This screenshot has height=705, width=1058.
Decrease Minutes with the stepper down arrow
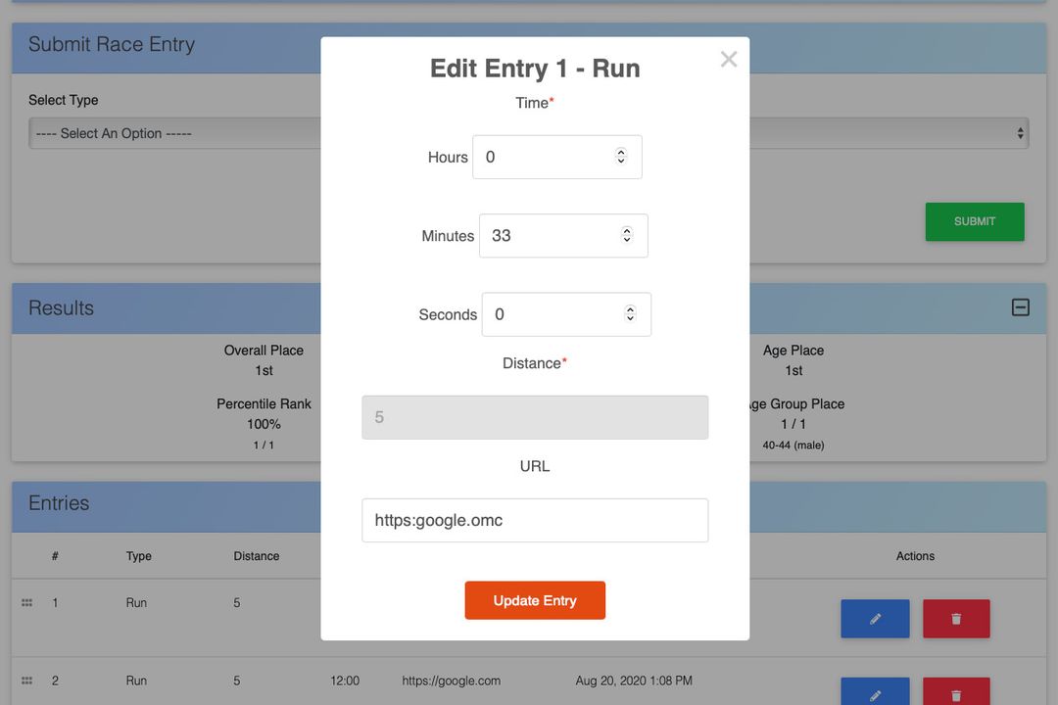[x=626, y=241]
